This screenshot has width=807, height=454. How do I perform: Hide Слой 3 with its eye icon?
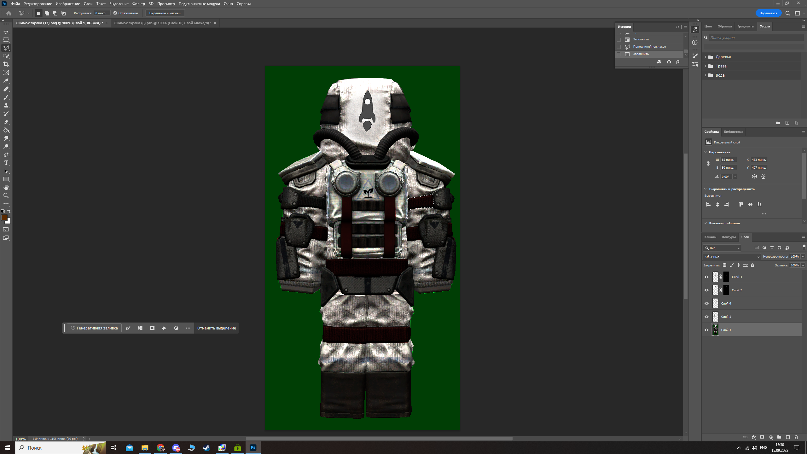click(x=706, y=277)
